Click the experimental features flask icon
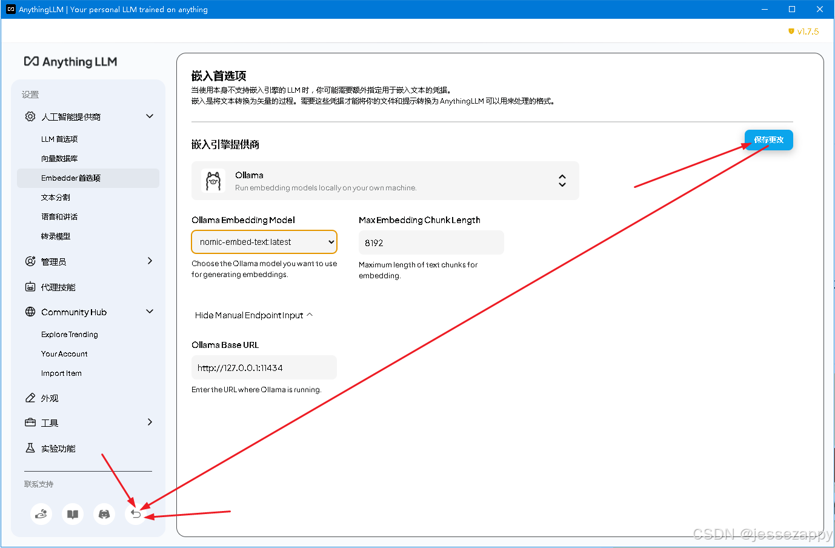Viewport: 835px width, 548px height. click(x=30, y=448)
